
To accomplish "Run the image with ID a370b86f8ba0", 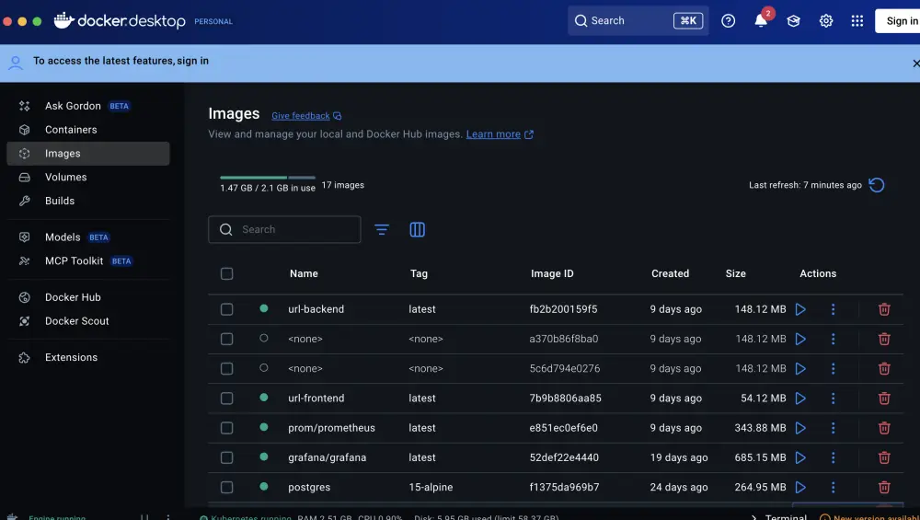I will pyautogui.click(x=800, y=340).
